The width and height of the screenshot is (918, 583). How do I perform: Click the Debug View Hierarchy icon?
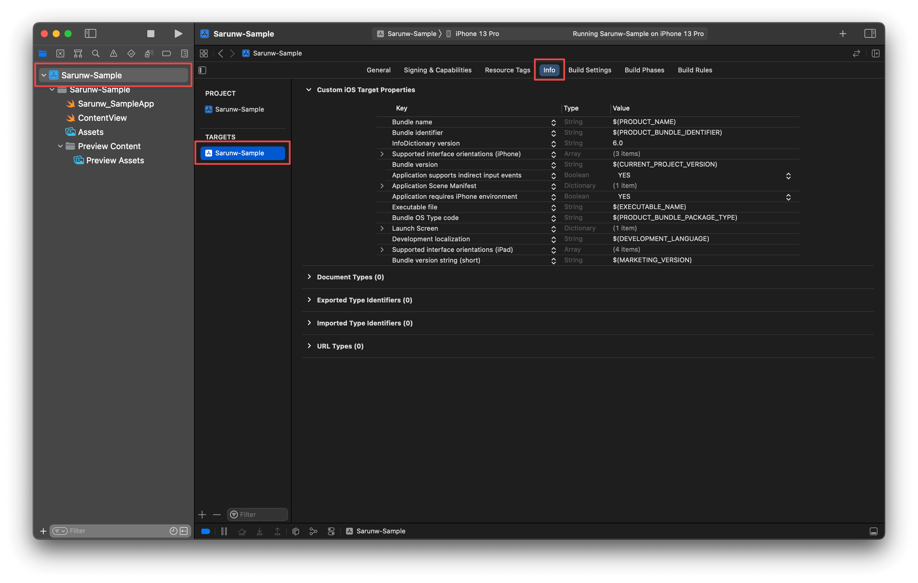tap(295, 531)
